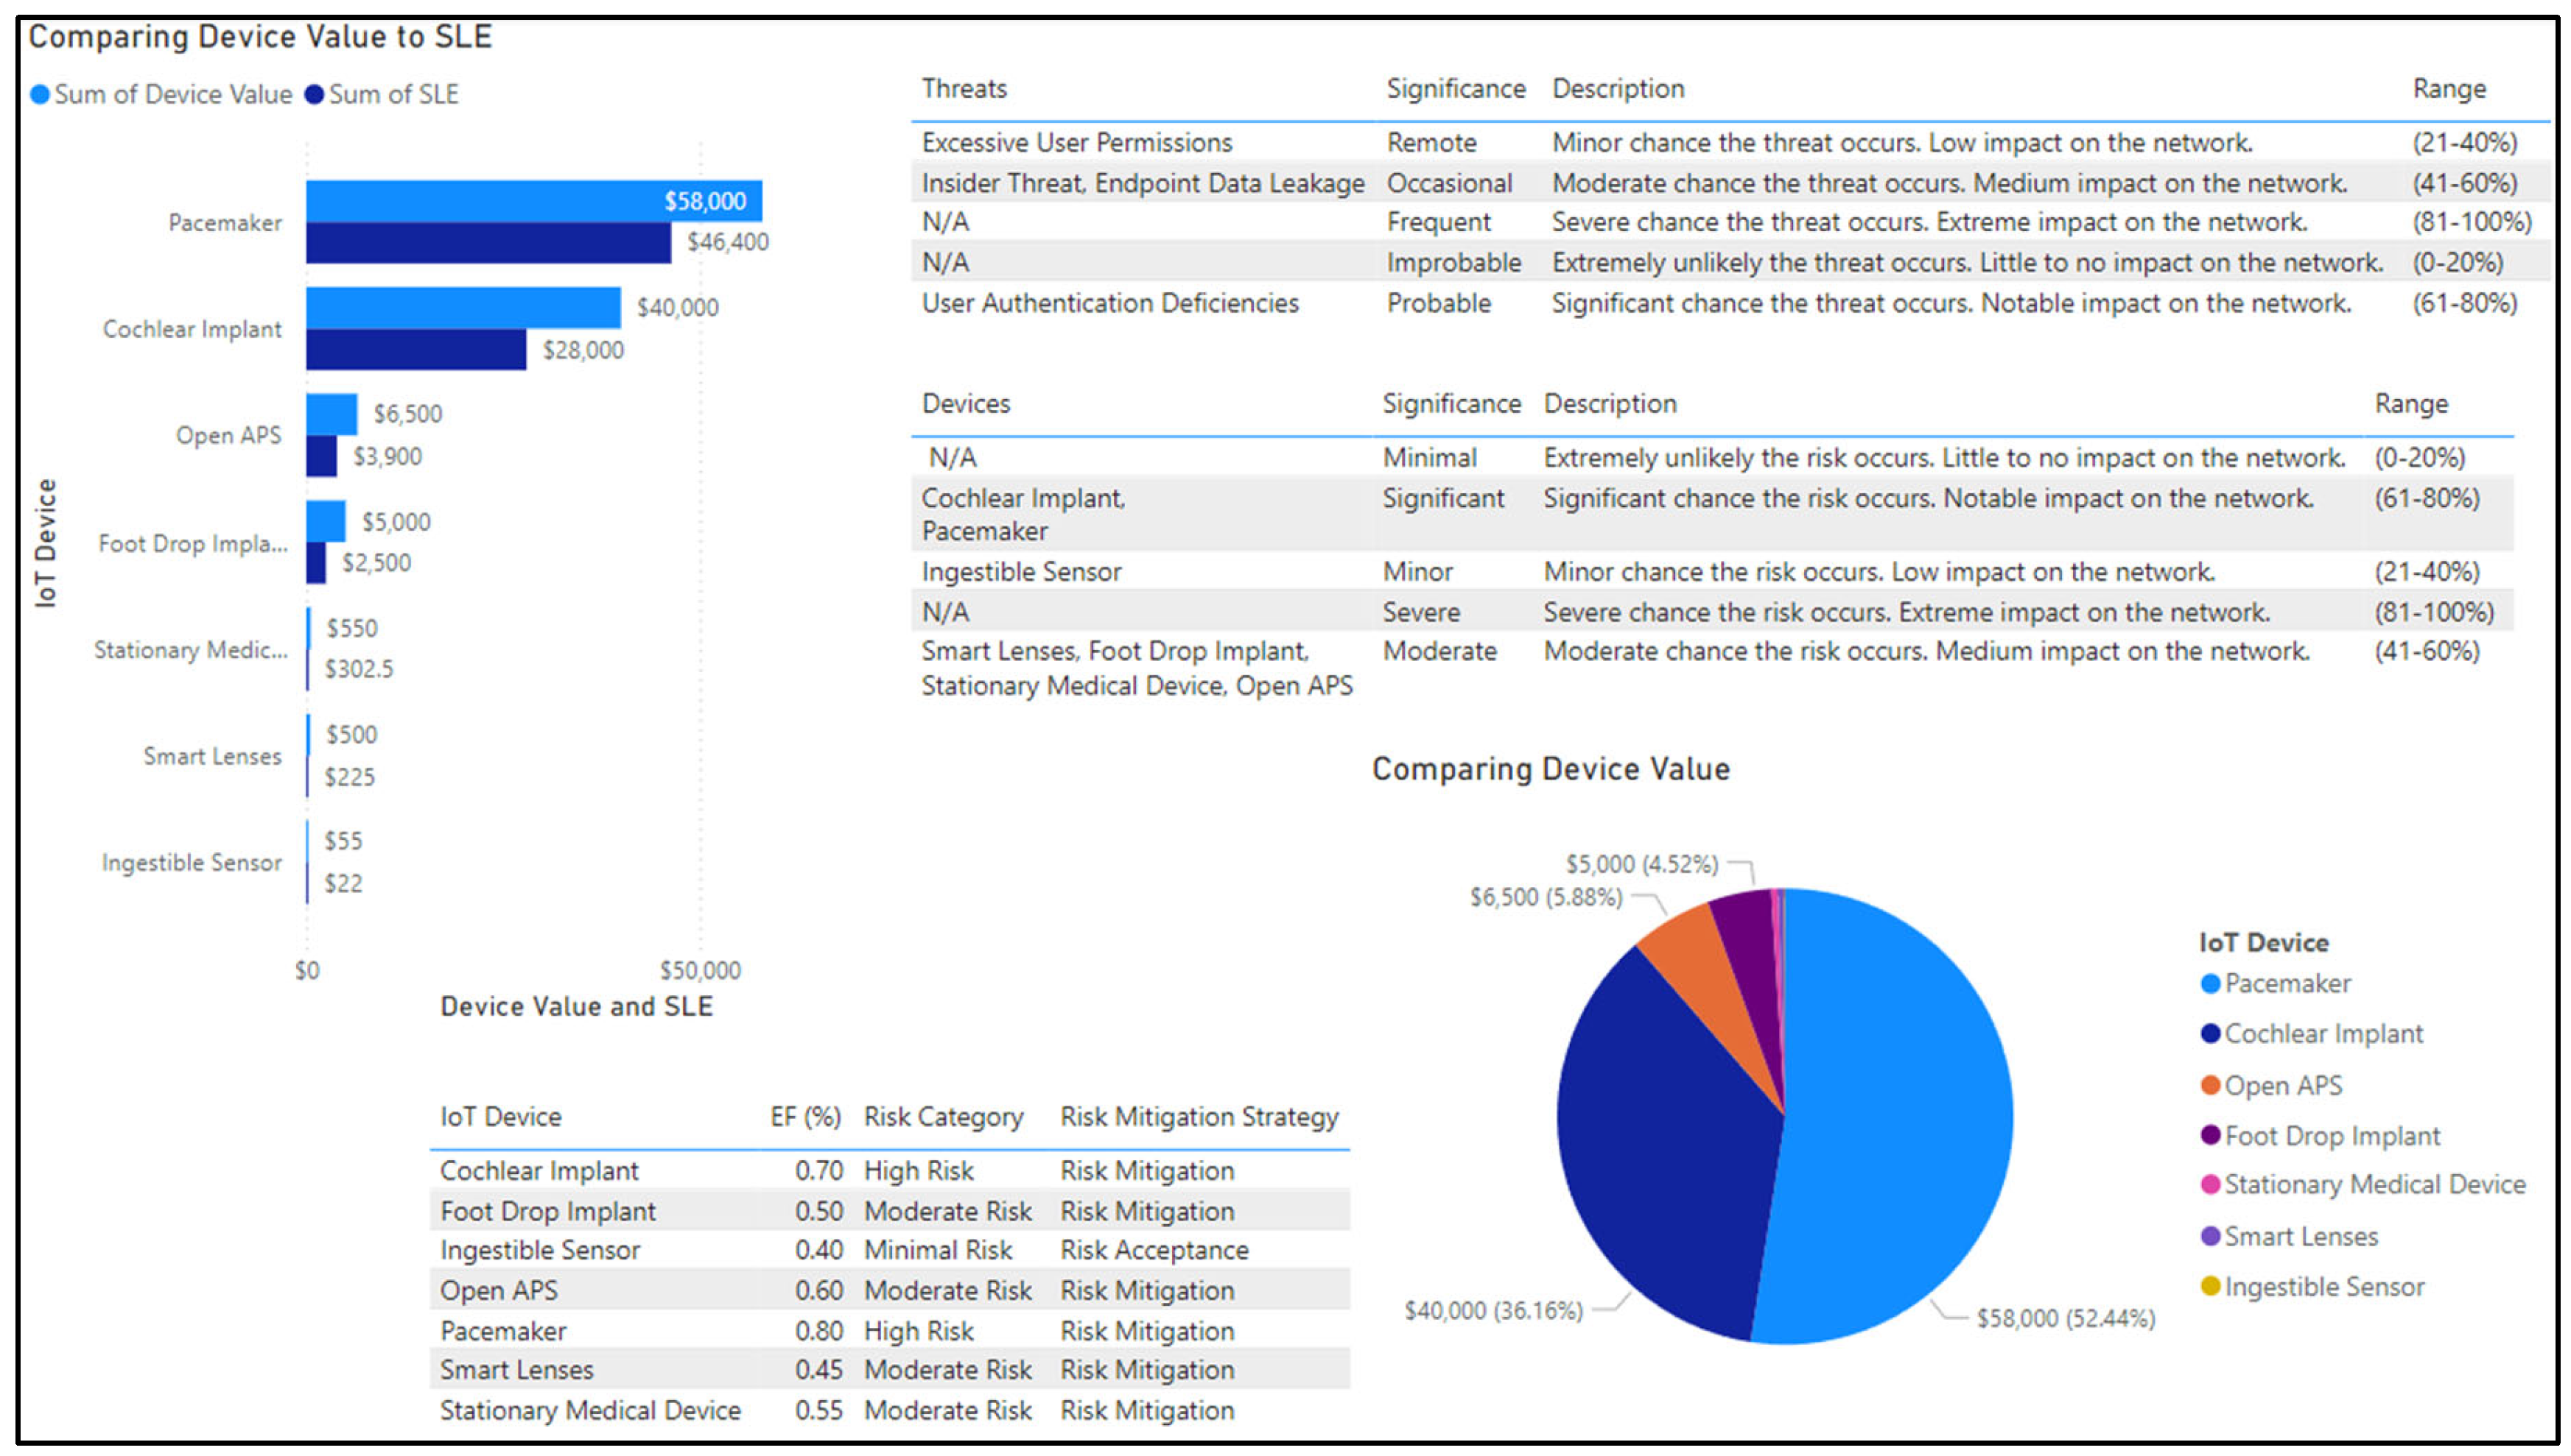This screenshot has height=1456, width=2571.
Task: Click the Cochlear Implant $28,000 SLE bar
Action: coord(415,350)
